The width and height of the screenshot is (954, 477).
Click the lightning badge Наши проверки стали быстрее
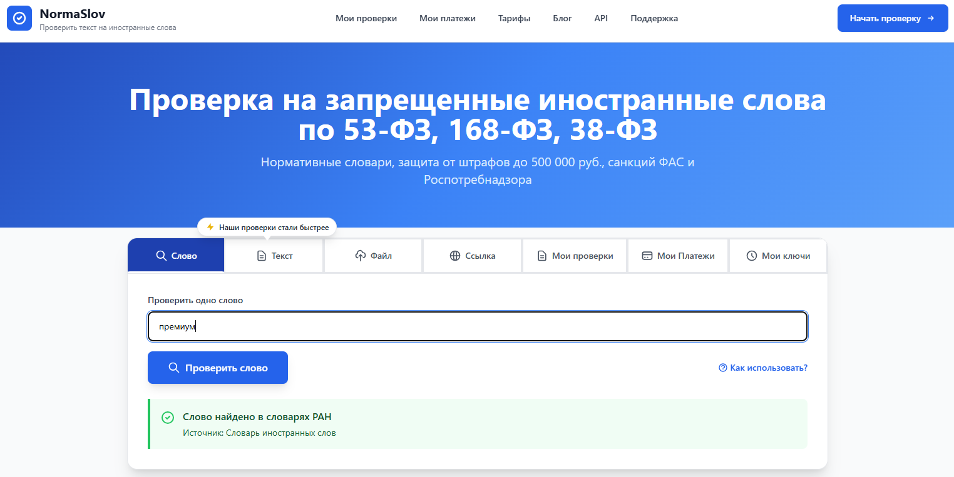tap(267, 226)
